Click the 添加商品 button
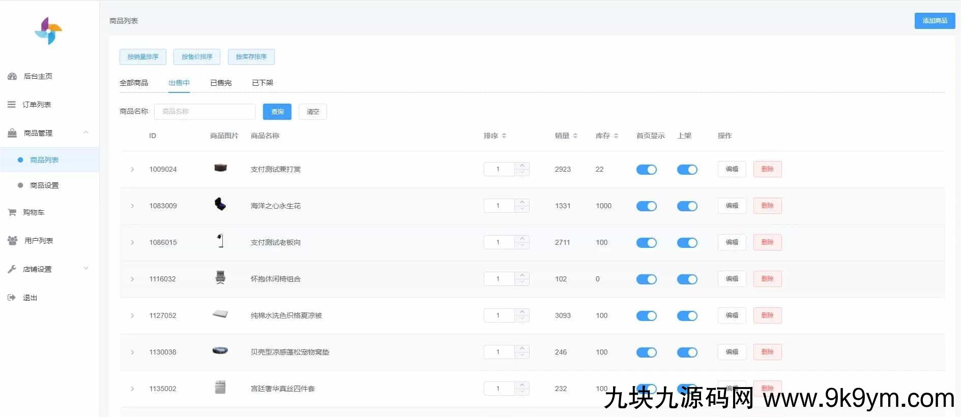Image resolution: width=961 pixels, height=417 pixels. pyautogui.click(x=935, y=21)
